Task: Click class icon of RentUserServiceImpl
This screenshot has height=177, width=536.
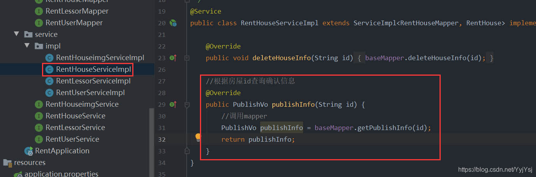Action: coord(49,93)
